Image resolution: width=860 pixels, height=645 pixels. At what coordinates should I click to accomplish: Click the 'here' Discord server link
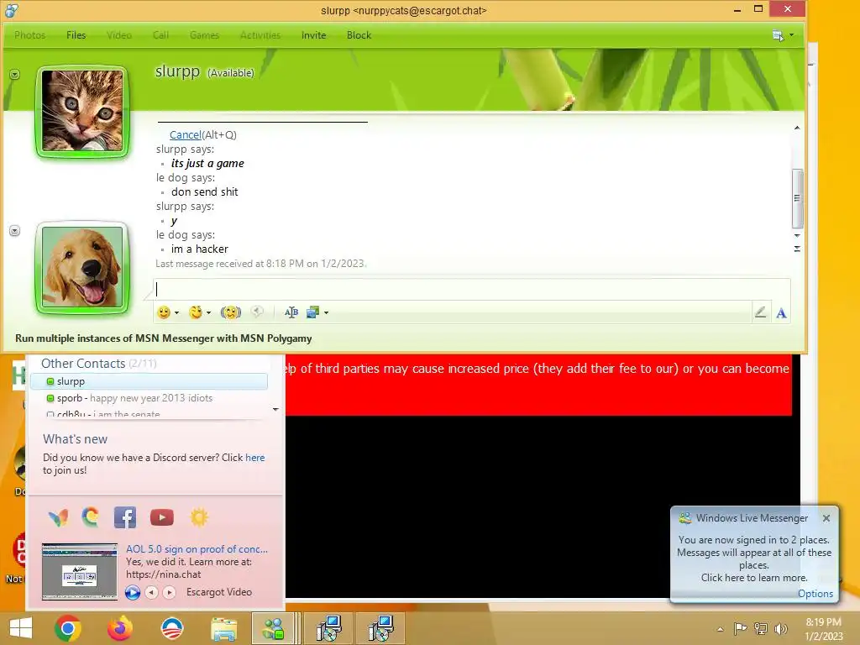[x=255, y=458]
